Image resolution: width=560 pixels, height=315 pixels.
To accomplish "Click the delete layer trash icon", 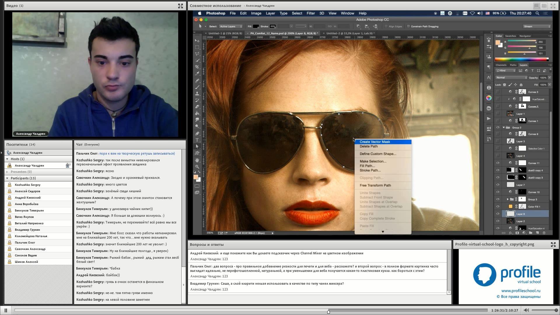I will coord(544,233).
